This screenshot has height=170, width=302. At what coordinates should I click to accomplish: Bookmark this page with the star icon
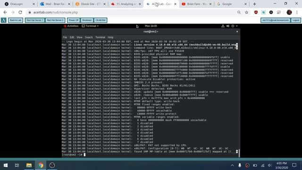[246, 12]
